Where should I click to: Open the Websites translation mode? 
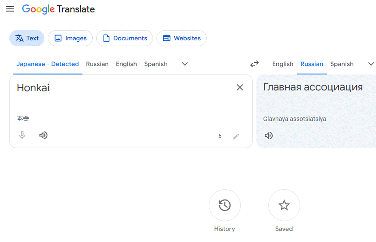(181, 38)
